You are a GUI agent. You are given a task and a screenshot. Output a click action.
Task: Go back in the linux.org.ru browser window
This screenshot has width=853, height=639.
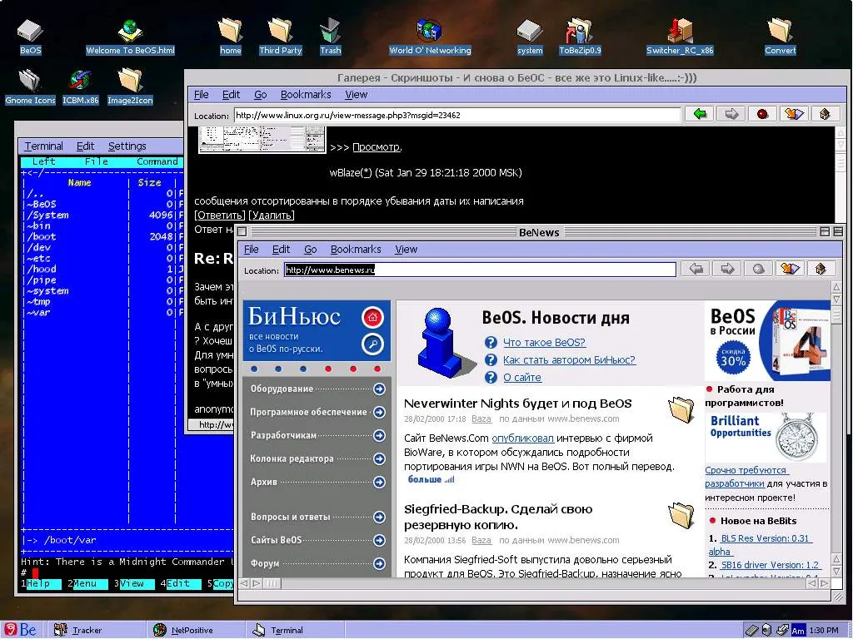(x=700, y=114)
